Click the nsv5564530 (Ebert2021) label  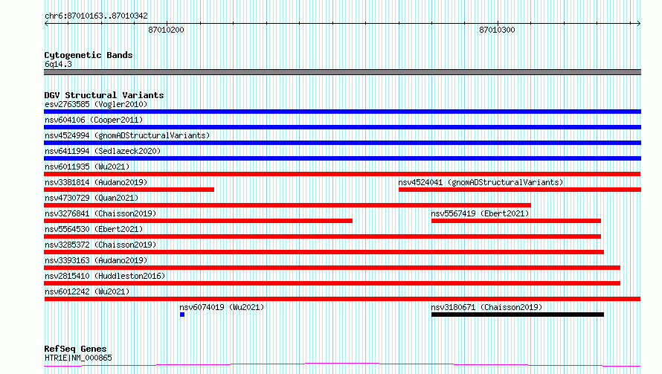(94, 229)
